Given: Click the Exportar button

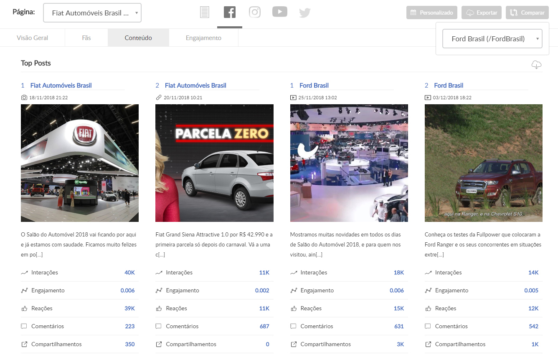Looking at the screenshot, I should (481, 13).
